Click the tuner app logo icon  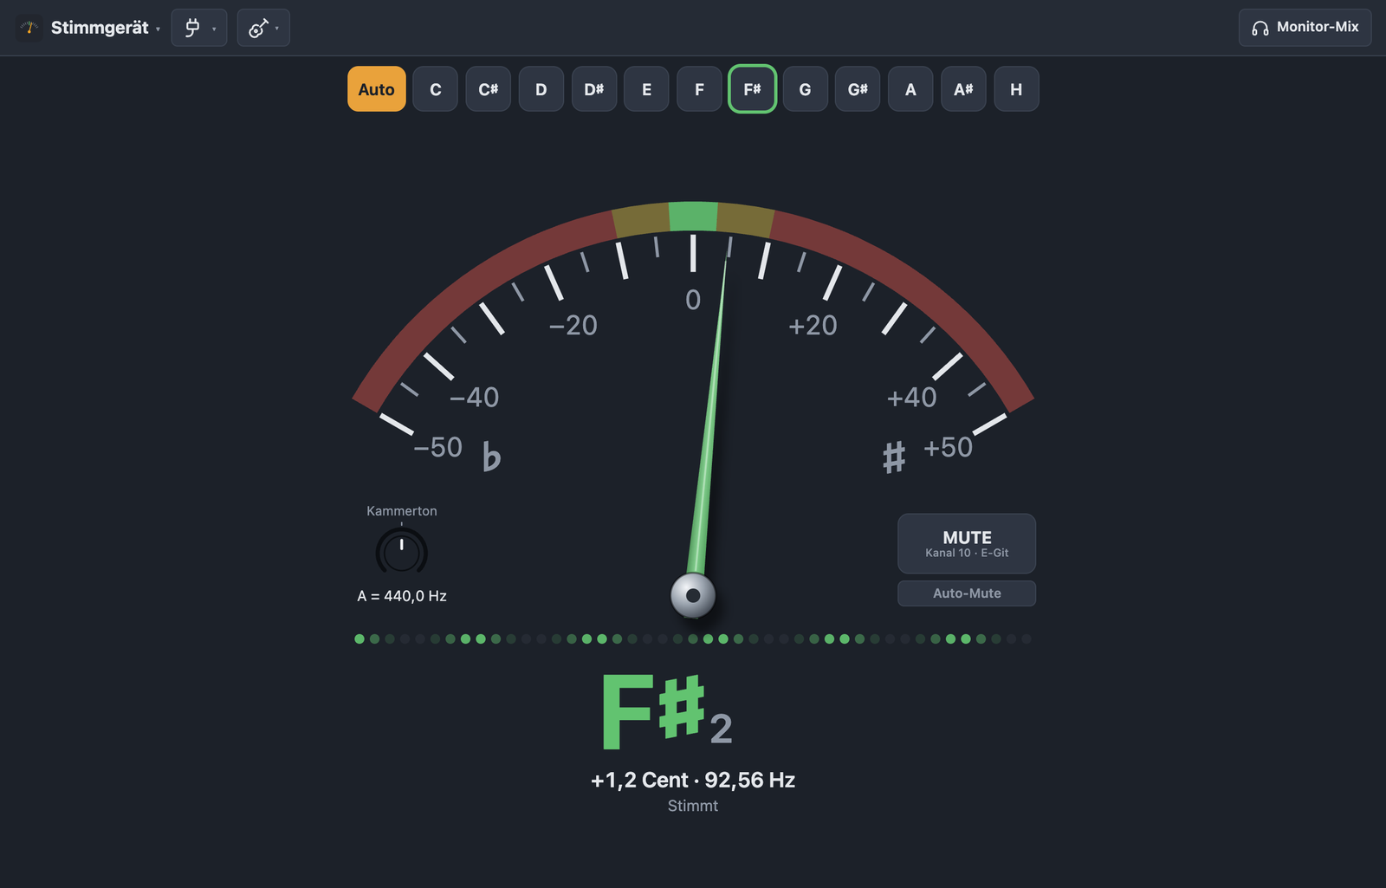[29, 28]
